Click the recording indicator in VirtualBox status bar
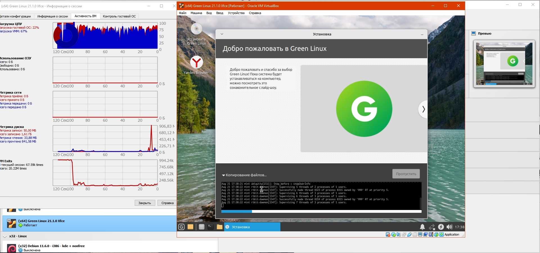The width and height of the screenshot is (540, 253). (426, 234)
